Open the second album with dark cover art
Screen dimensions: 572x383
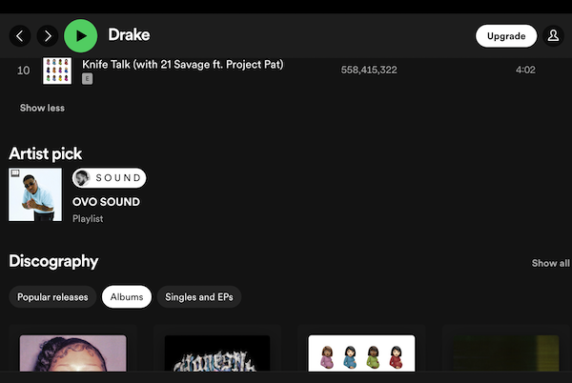[x=217, y=353]
